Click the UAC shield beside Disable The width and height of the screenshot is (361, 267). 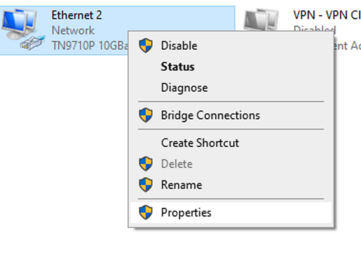[x=145, y=45]
